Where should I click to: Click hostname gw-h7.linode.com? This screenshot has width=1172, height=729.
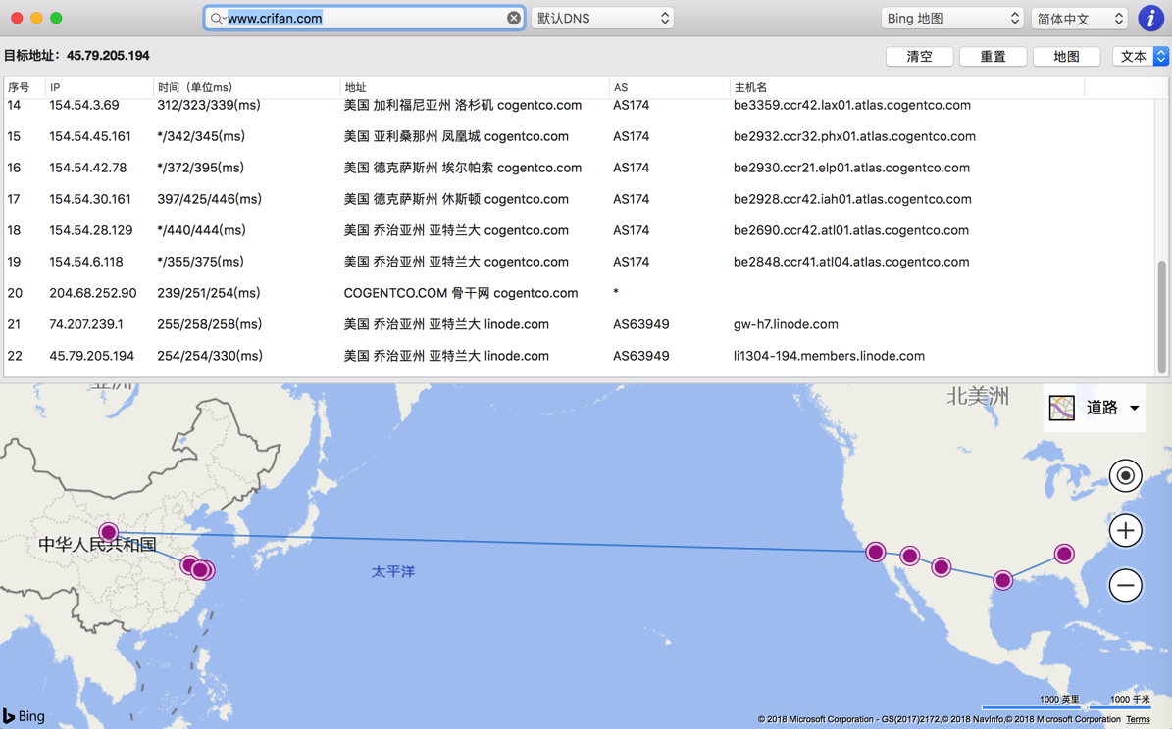tap(786, 325)
